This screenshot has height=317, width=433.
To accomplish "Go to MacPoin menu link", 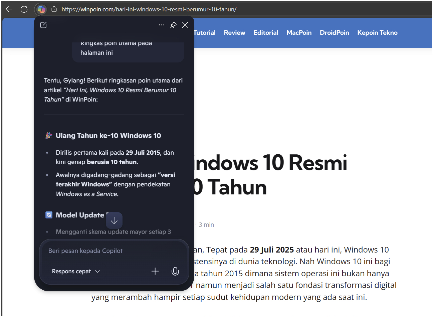I will (x=299, y=33).
